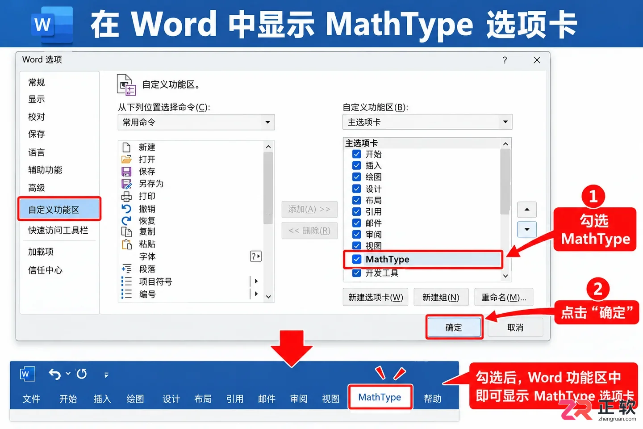Viewport: 643px width, 429px height.
Task: Click the 取消 button
Action: (x=515, y=328)
